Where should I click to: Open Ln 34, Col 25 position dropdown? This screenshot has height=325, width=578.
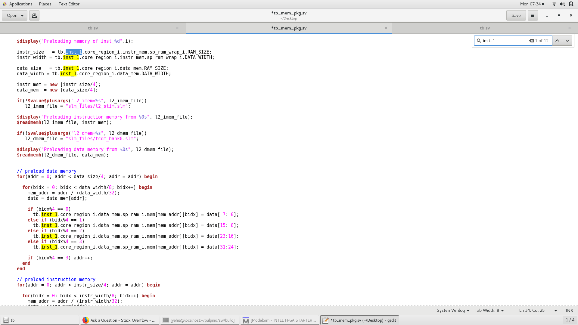[538, 310]
